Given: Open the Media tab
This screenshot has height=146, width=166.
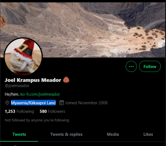Looking at the screenshot, I should pyautogui.click(x=113, y=134).
